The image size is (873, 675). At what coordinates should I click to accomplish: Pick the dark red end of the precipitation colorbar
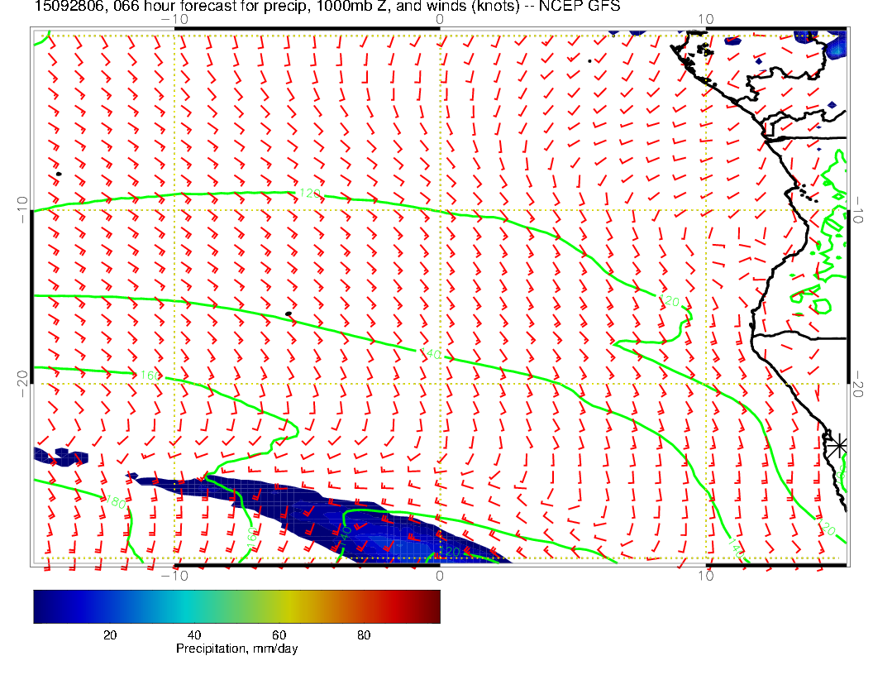pyautogui.click(x=432, y=606)
